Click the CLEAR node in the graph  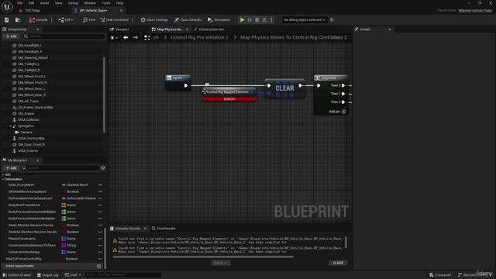(284, 88)
